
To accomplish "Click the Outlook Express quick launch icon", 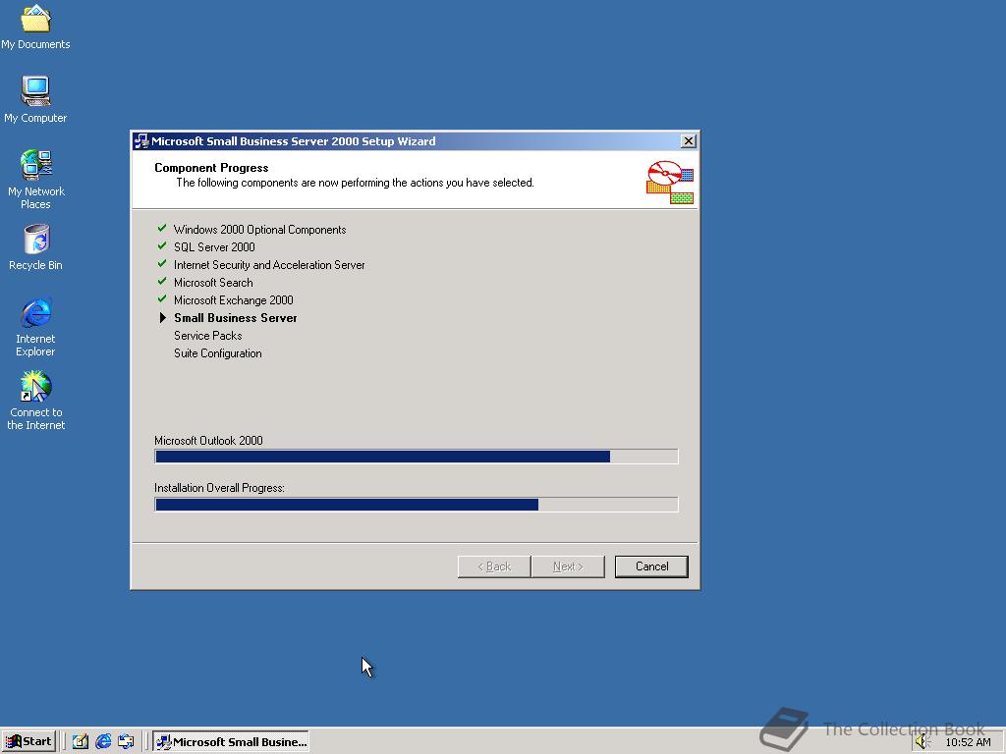I will 126,741.
